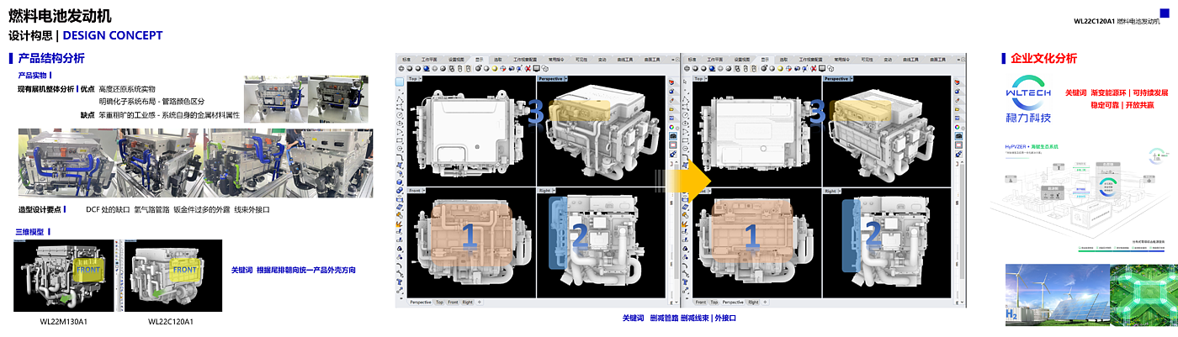Open folder icon in left window right sidebar
1178x337 pixels.
click(x=672, y=108)
